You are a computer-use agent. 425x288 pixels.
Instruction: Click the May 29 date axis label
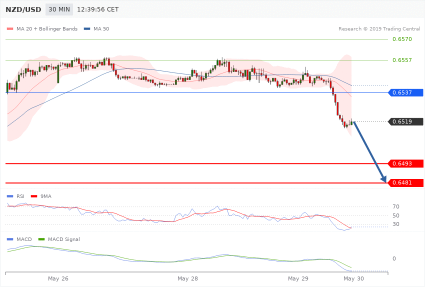pyautogui.click(x=298, y=278)
